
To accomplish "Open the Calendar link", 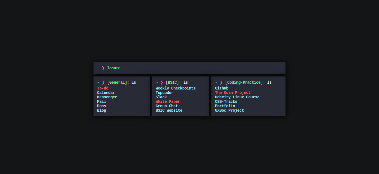I will pos(106,93).
